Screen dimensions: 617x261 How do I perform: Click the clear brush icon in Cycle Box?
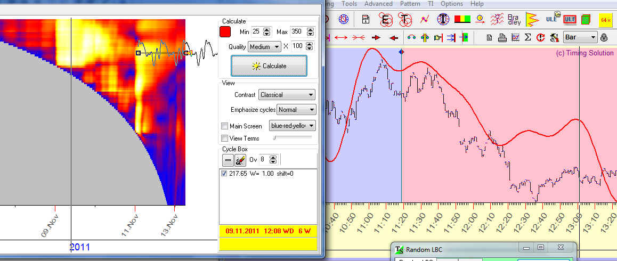pos(240,160)
